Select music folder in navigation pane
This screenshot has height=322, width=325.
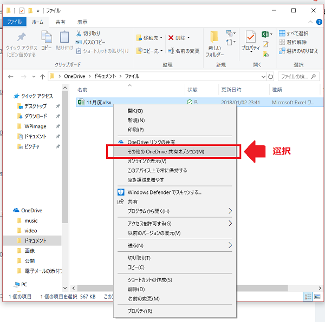click(31, 220)
